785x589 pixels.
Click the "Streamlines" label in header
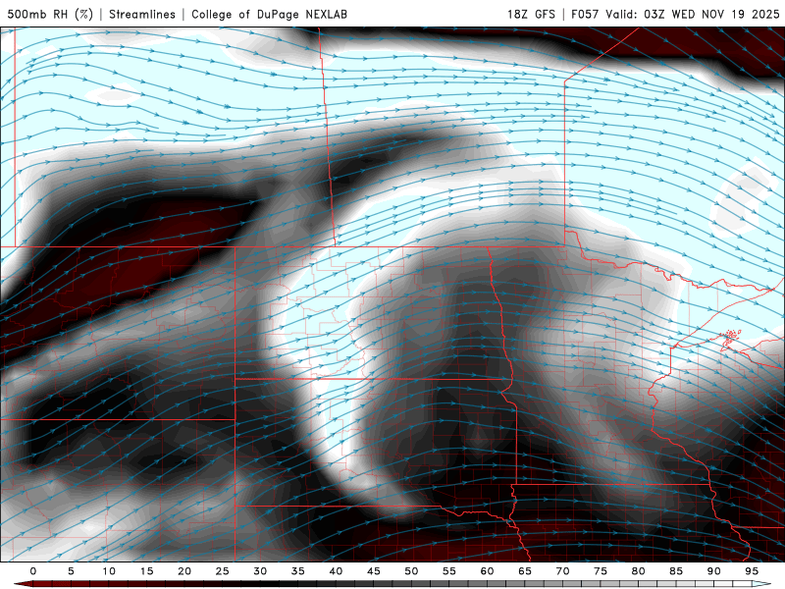coord(142,14)
